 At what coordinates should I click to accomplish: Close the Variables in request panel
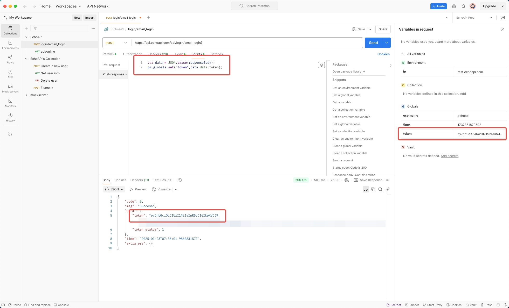point(503,29)
